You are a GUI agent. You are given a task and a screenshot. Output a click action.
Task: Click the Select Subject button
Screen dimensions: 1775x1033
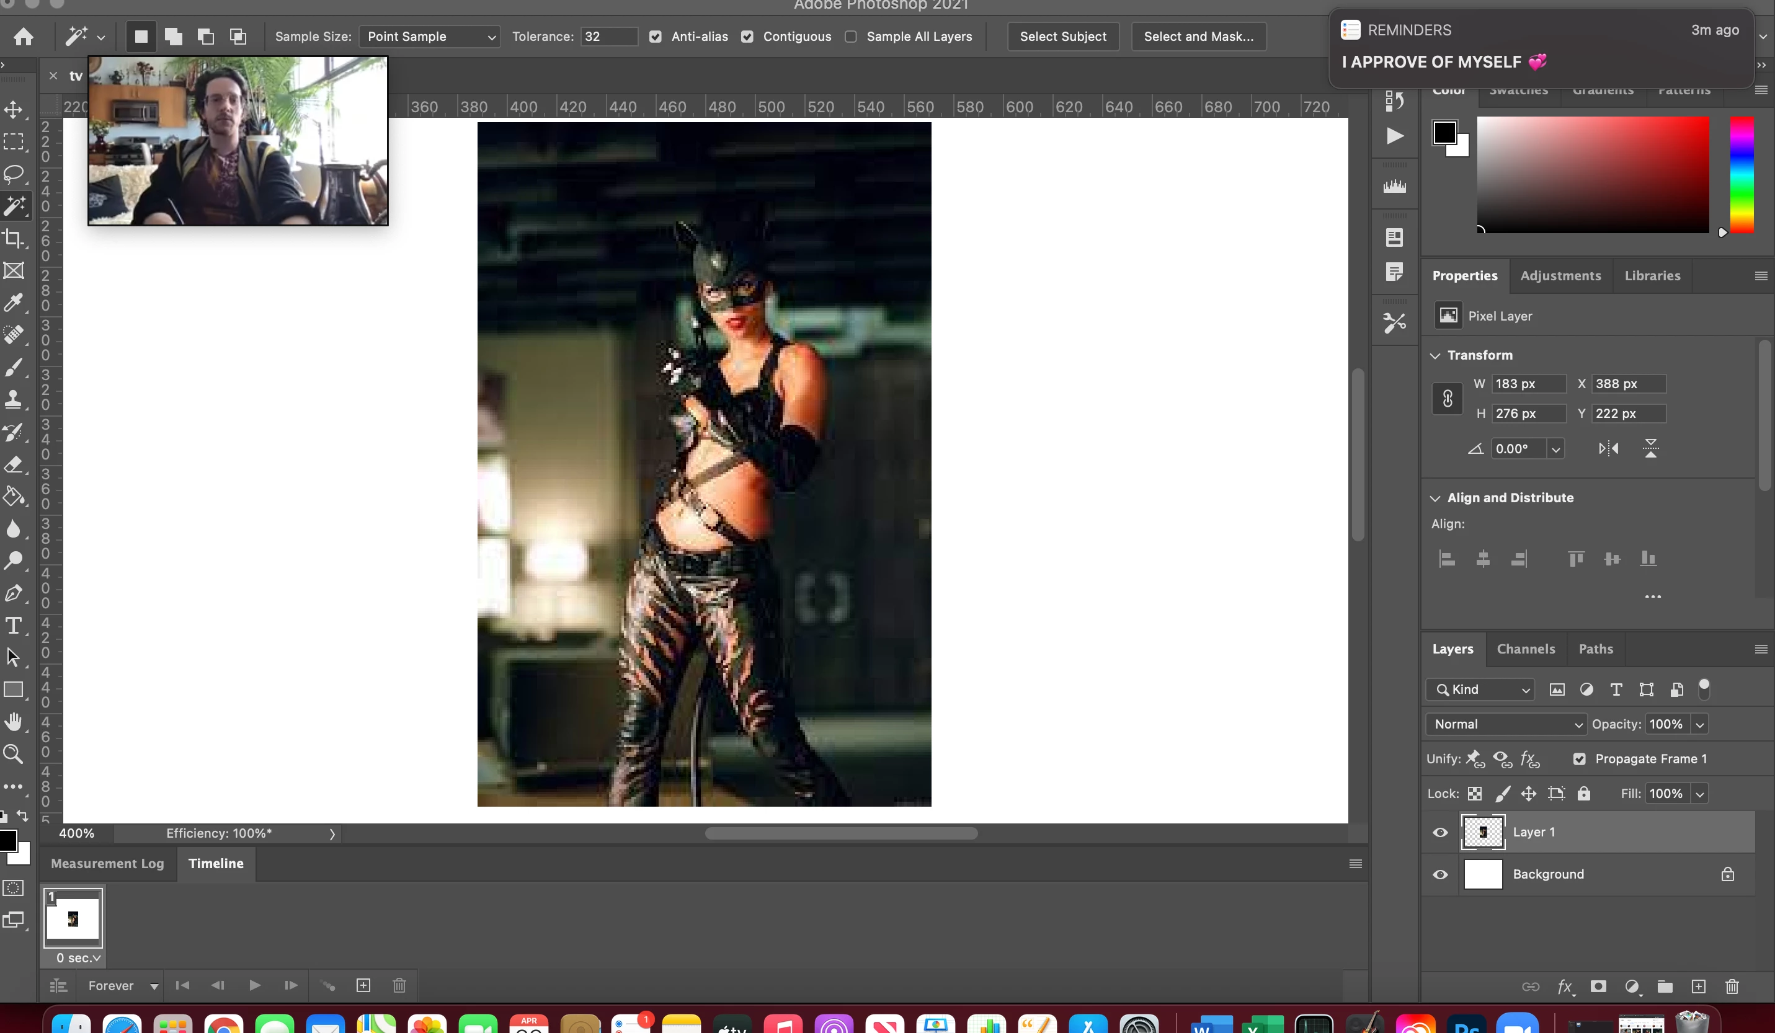point(1063,37)
